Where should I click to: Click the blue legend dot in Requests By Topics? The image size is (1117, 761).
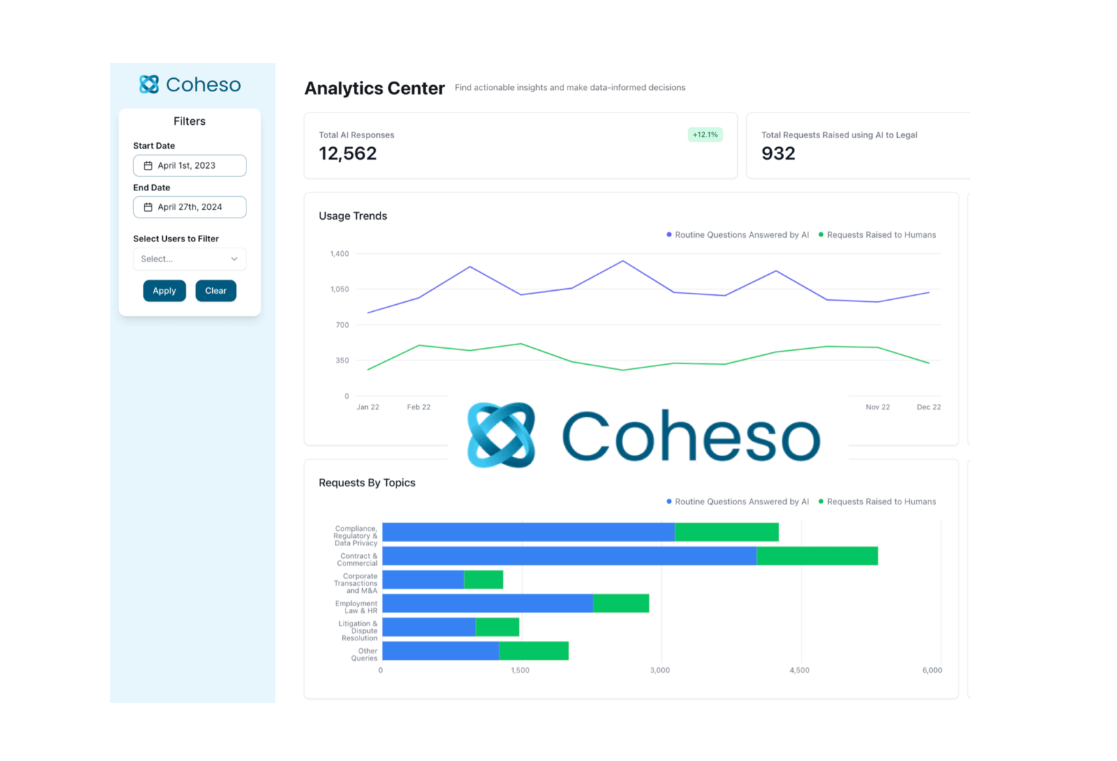pyautogui.click(x=668, y=501)
